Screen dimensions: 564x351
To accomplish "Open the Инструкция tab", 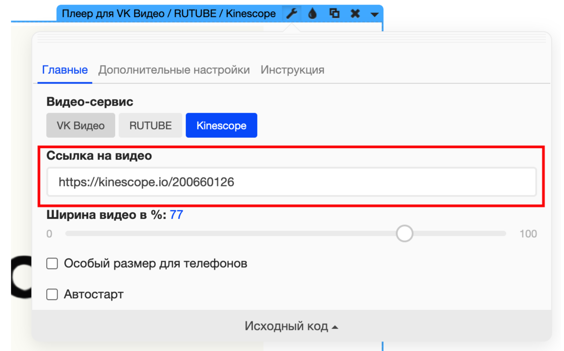I will [x=292, y=70].
